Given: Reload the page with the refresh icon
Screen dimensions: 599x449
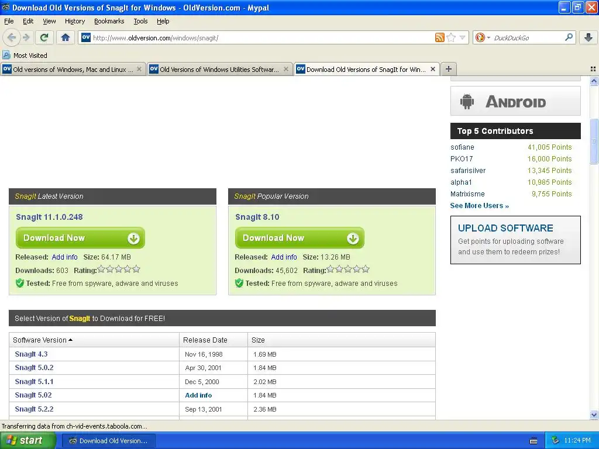Looking at the screenshot, I should (44, 37).
